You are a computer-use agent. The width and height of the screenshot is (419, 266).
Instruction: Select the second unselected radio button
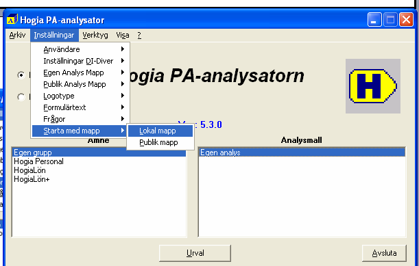click(21, 96)
